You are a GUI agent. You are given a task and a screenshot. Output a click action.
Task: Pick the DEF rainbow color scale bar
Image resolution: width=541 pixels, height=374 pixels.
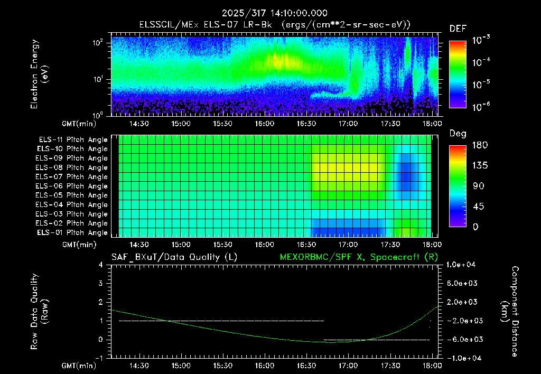coord(458,74)
